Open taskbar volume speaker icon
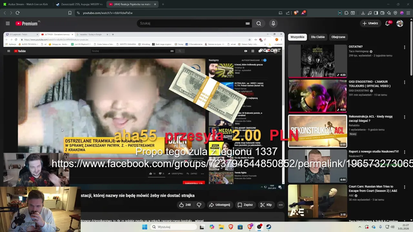The width and height of the screenshot is (413, 232). pos(392,227)
